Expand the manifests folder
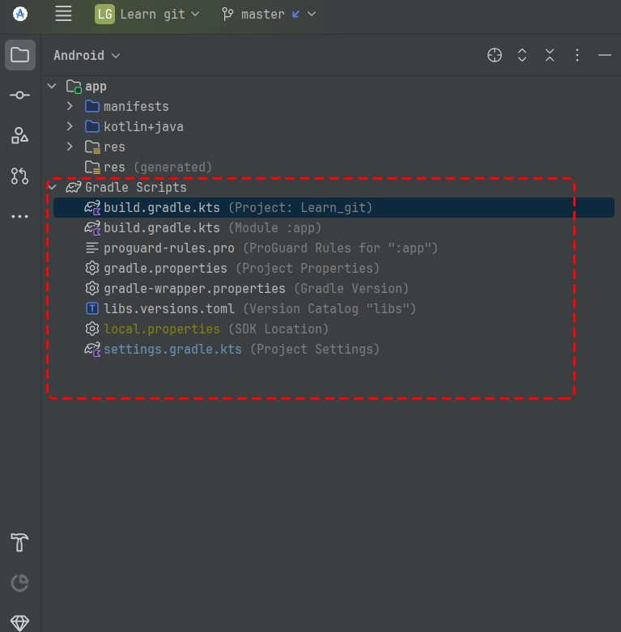The image size is (621, 632). (70, 106)
